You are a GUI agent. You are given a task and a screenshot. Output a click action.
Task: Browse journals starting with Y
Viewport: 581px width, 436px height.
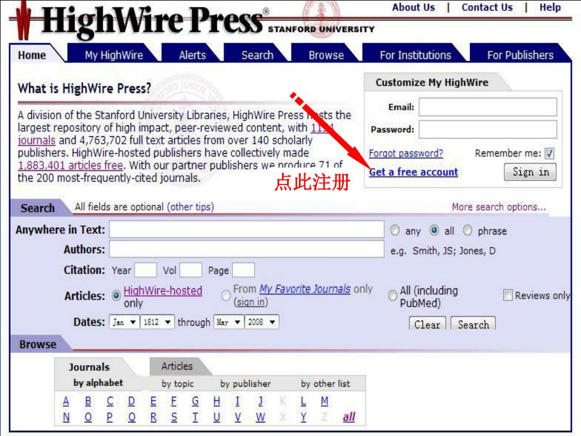[x=304, y=417]
